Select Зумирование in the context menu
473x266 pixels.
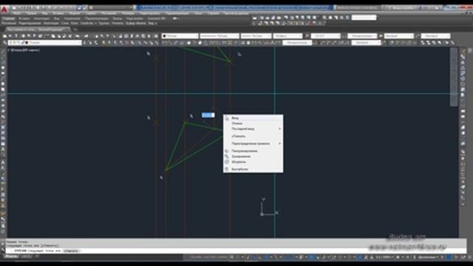point(253,157)
